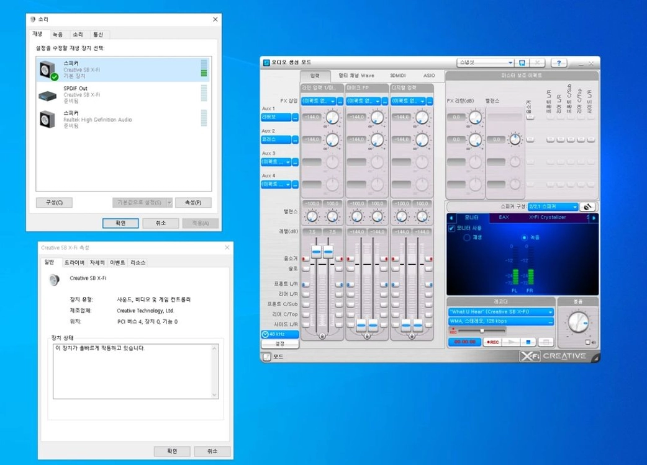
Task: Click the 디지털 입력 FX insert edit button
Action: (x=430, y=101)
